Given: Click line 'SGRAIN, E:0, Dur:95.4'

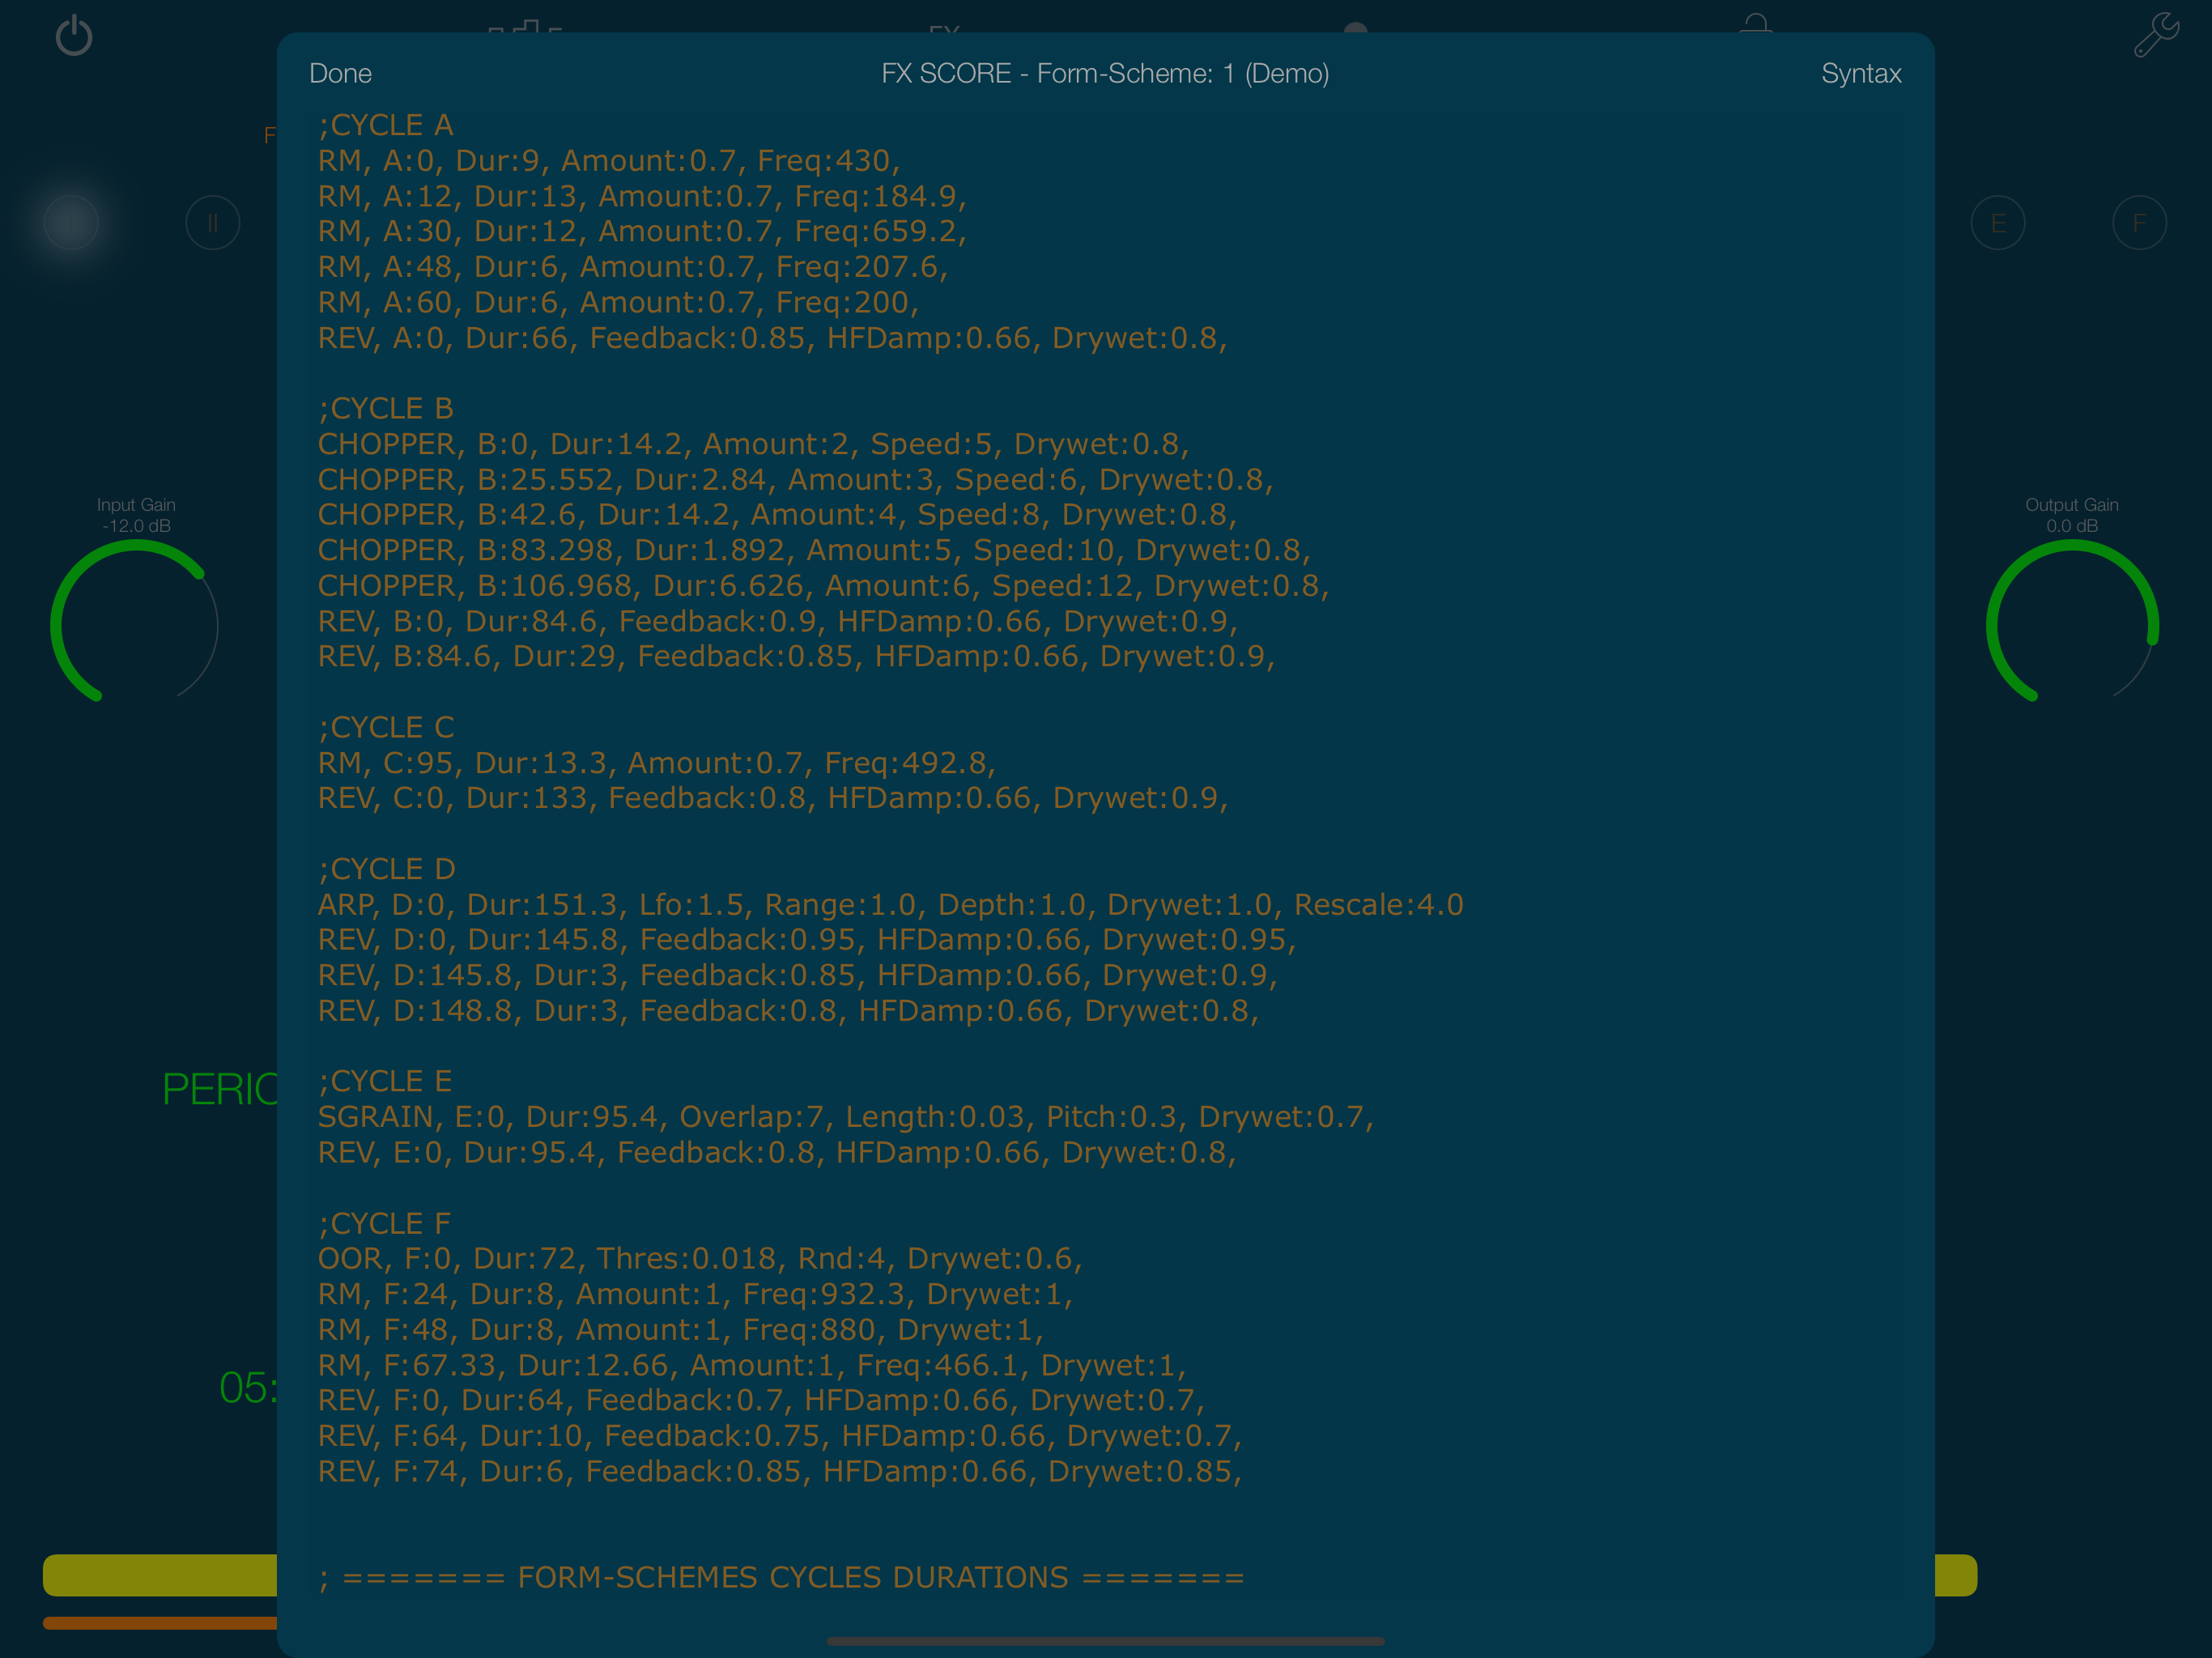Looking at the screenshot, I should point(846,1116).
